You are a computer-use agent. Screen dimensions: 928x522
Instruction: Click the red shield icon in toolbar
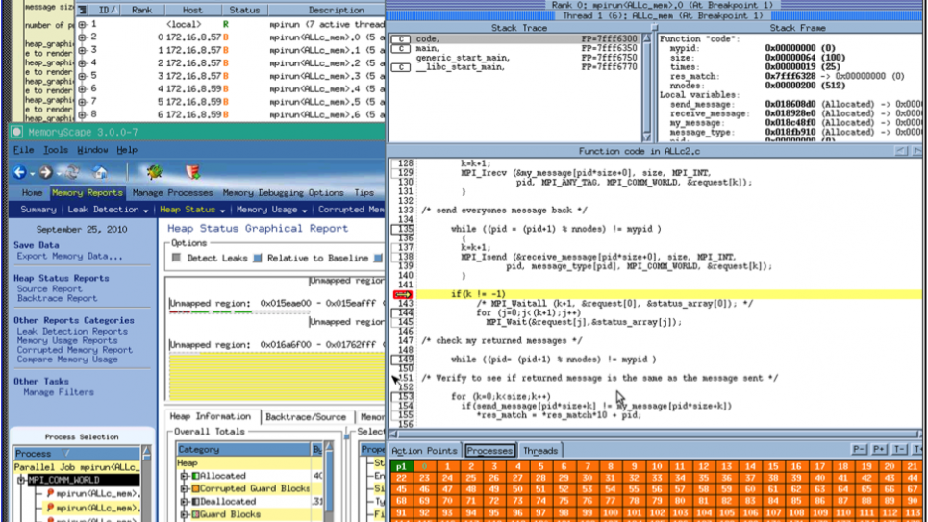[192, 172]
